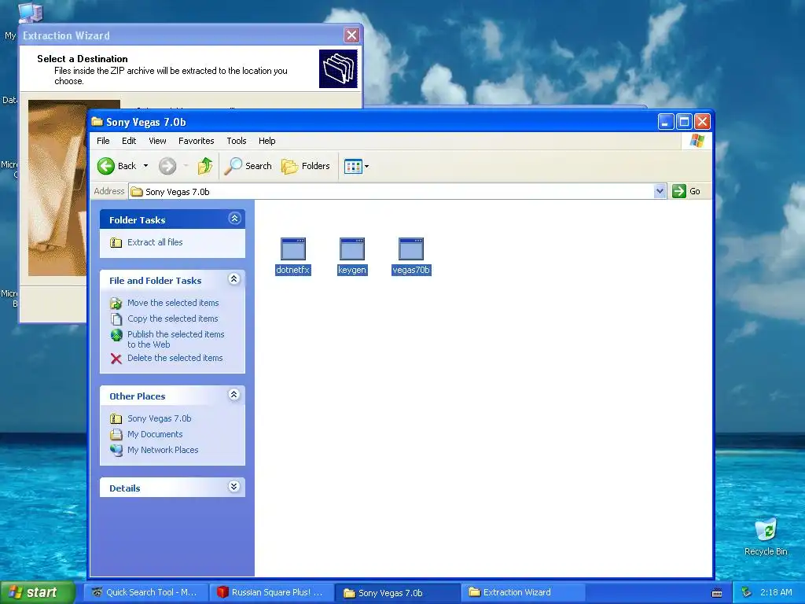Switch to Russian Square Plus taskbar button
Image resolution: width=805 pixels, height=604 pixels.
point(272,592)
